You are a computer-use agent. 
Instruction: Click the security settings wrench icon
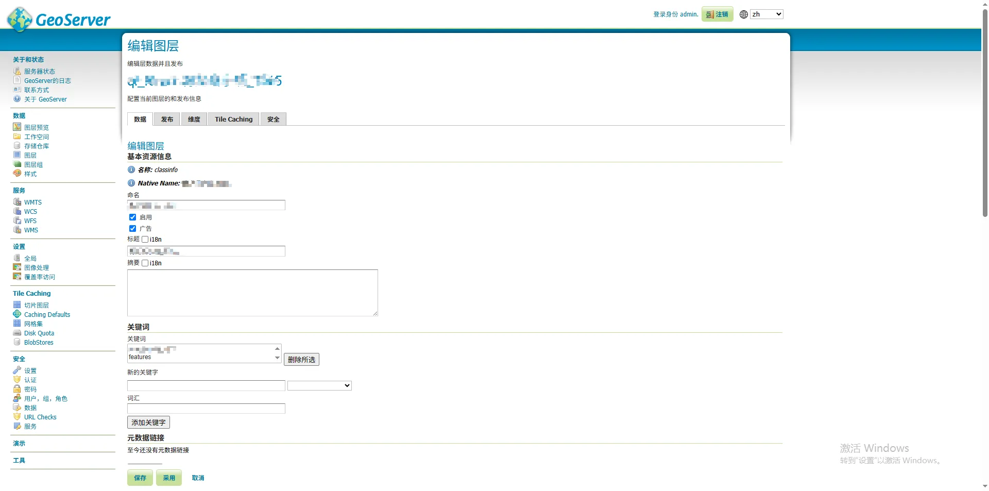17,370
